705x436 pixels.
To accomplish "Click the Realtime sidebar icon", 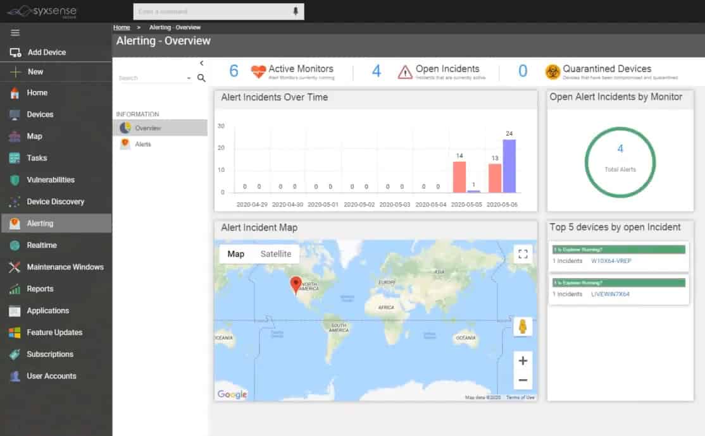I will (x=15, y=245).
